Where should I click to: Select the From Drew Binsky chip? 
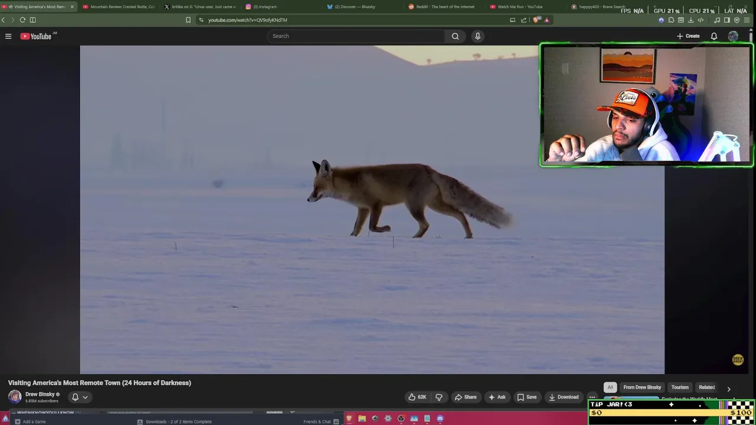coord(642,387)
